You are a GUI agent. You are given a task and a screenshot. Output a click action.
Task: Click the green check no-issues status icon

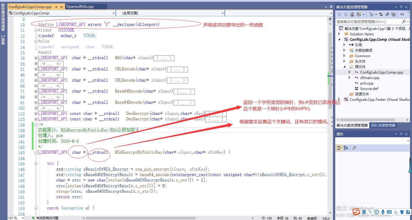tap(33, 218)
